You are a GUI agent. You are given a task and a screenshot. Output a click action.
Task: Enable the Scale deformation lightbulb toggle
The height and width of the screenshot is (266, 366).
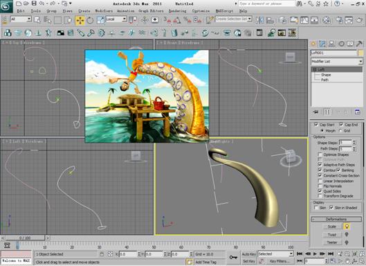tap(347, 227)
